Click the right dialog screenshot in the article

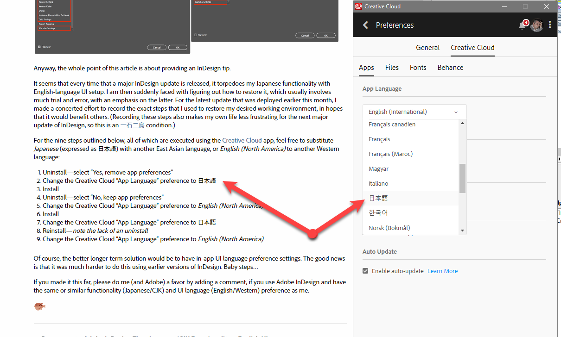coord(265,21)
